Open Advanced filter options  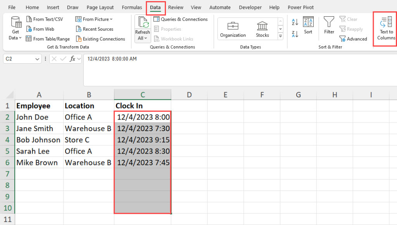[x=353, y=39]
